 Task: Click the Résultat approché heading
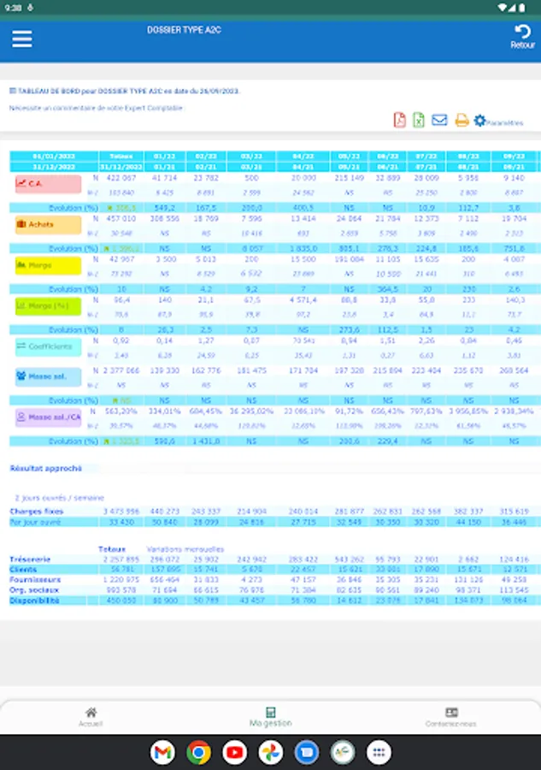point(45,469)
